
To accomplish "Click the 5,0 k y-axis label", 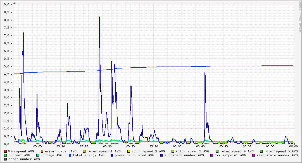I will (x=8, y=67).
